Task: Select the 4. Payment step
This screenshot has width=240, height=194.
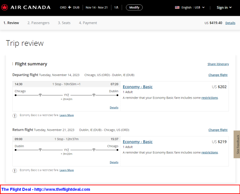Action: [x=88, y=23]
